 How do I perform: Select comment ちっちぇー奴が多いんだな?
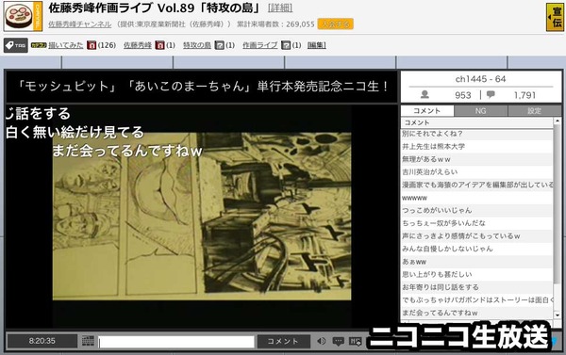476,223
